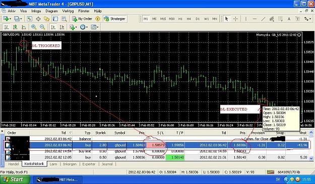Select the H1 timeframe
The height and width of the screenshot is (184, 315).
pos(180,19)
